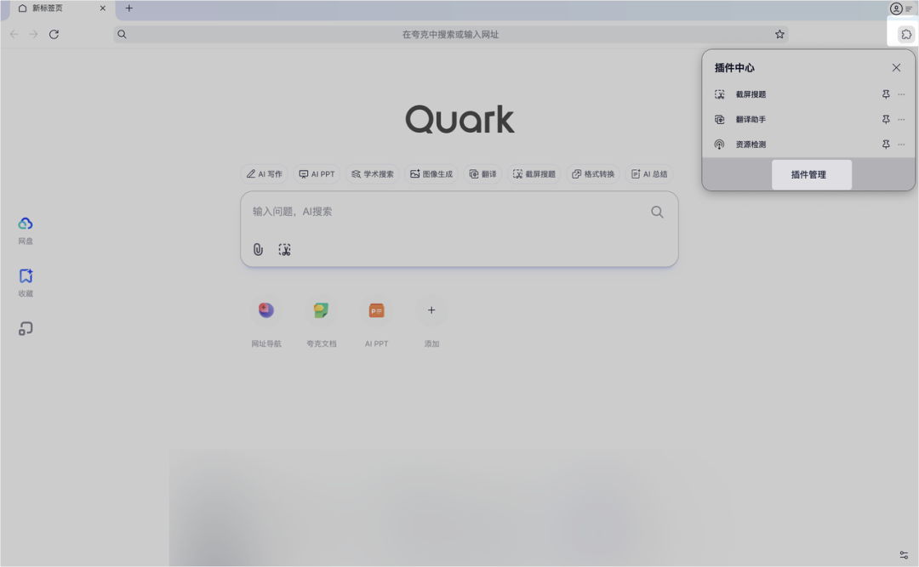Open page settings sliders icon at bottom right
The height and width of the screenshot is (567, 919).
904,555
